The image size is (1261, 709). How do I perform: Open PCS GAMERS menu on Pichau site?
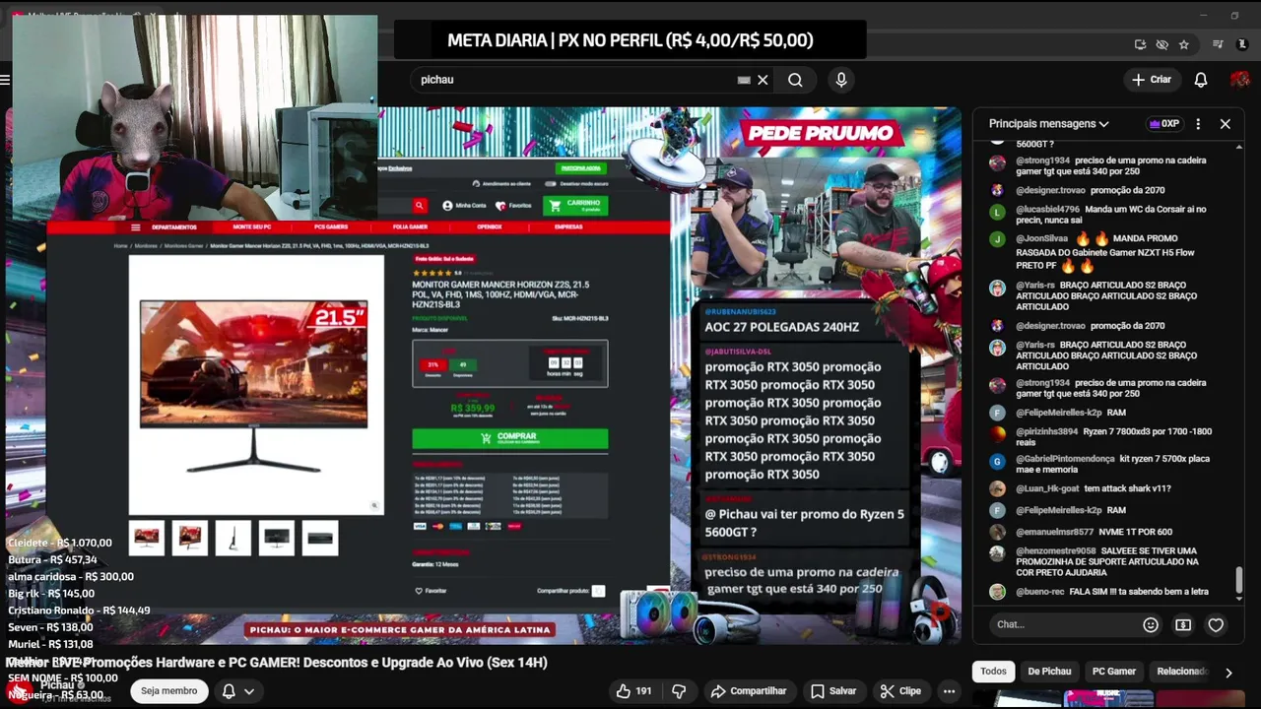[x=331, y=226]
